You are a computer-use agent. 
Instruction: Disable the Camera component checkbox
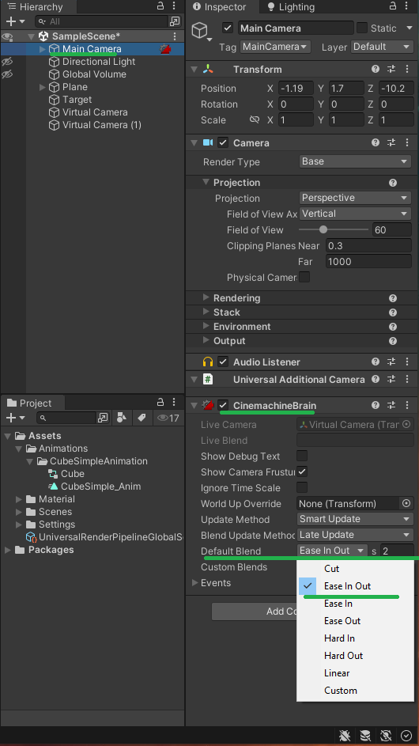coord(223,142)
